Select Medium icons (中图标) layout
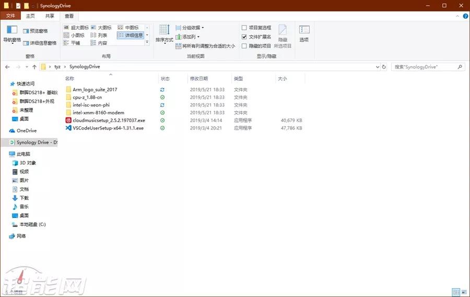Image resolution: width=470 pixels, height=297 pixels. click(128, 28)
